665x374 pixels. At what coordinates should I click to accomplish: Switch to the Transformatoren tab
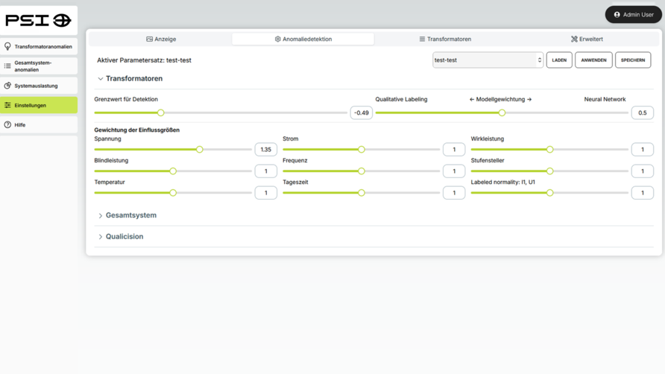445,39
